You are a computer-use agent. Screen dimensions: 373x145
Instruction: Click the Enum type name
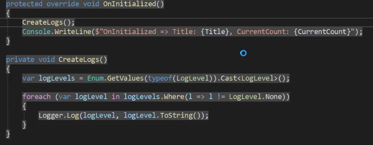pos(95,78)
